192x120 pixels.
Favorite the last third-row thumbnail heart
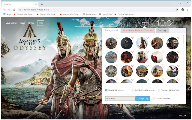coord(178,66)
